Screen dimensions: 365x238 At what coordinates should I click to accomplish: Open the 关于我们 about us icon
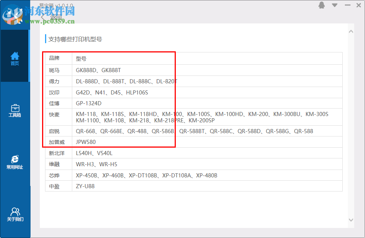coord(15,214)
